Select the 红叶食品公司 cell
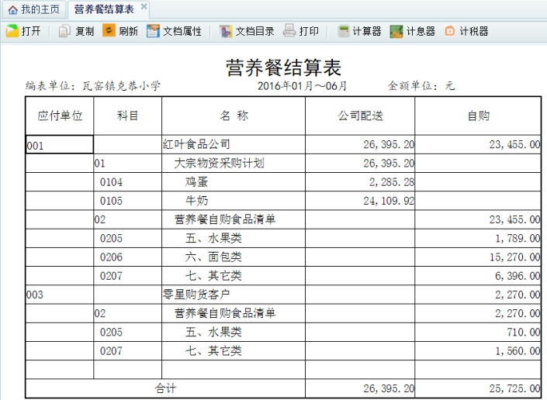The image size is (547, 400). point(234,145)
